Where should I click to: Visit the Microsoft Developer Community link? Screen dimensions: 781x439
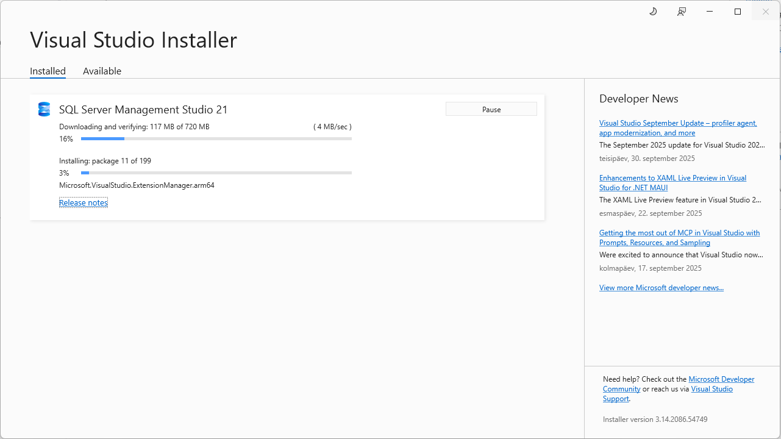tap(721, 379)
